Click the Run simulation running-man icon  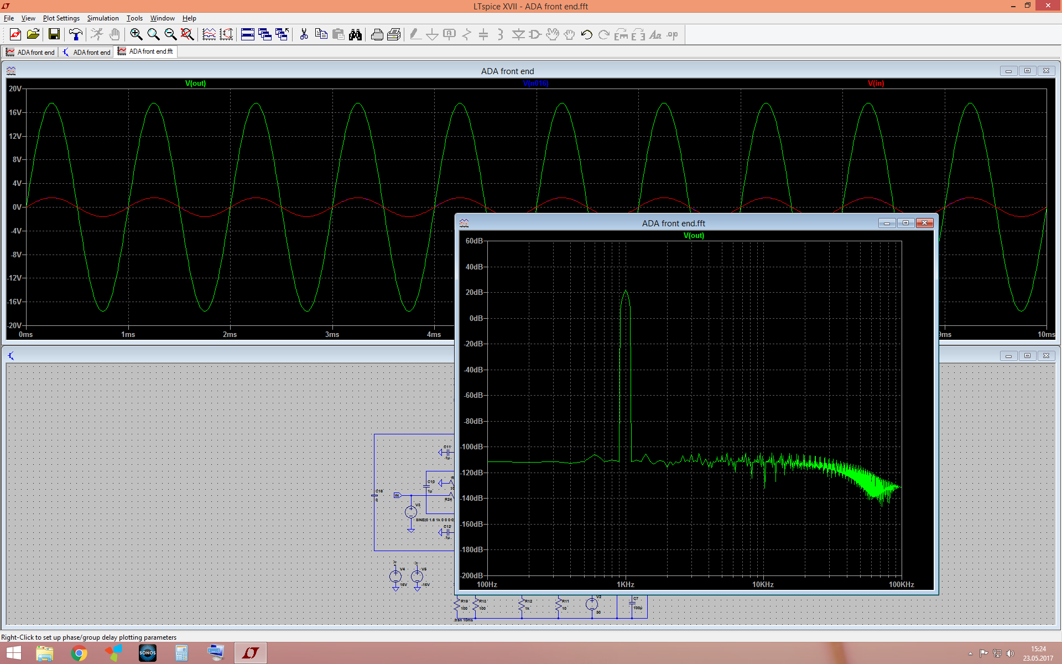click(x=97, y=35)
